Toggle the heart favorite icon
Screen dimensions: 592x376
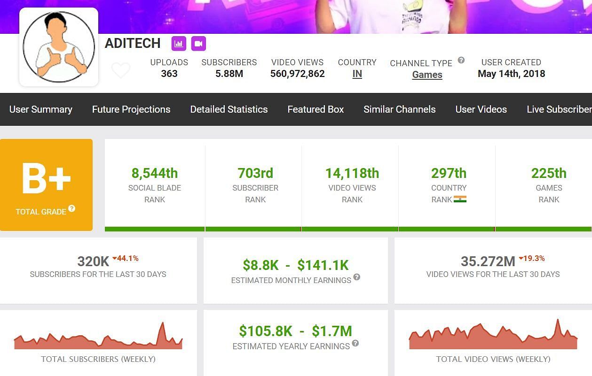pyautogui.click(x=121, y=70)
